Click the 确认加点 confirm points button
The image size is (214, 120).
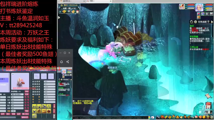coord(25,114)
